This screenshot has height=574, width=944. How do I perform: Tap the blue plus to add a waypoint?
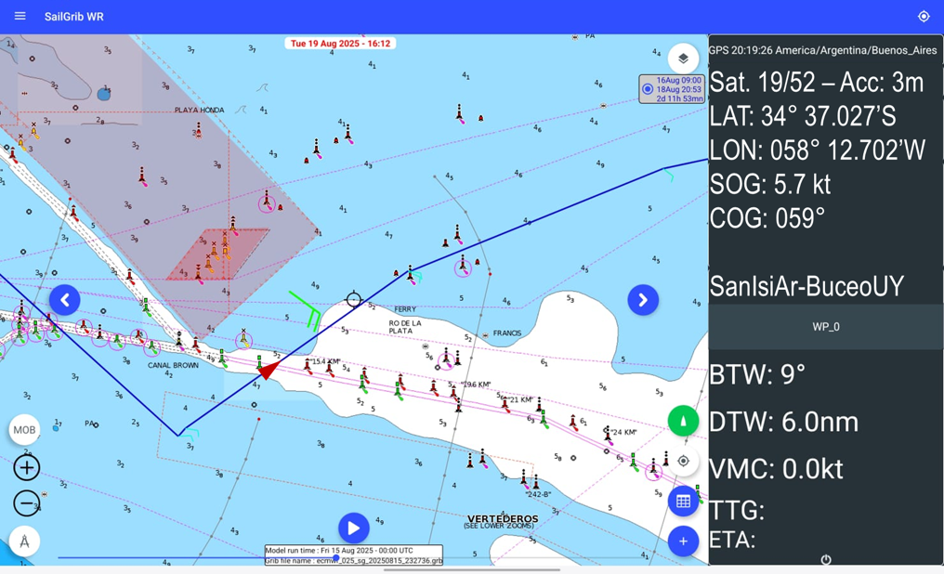click(x=683, y=541)
